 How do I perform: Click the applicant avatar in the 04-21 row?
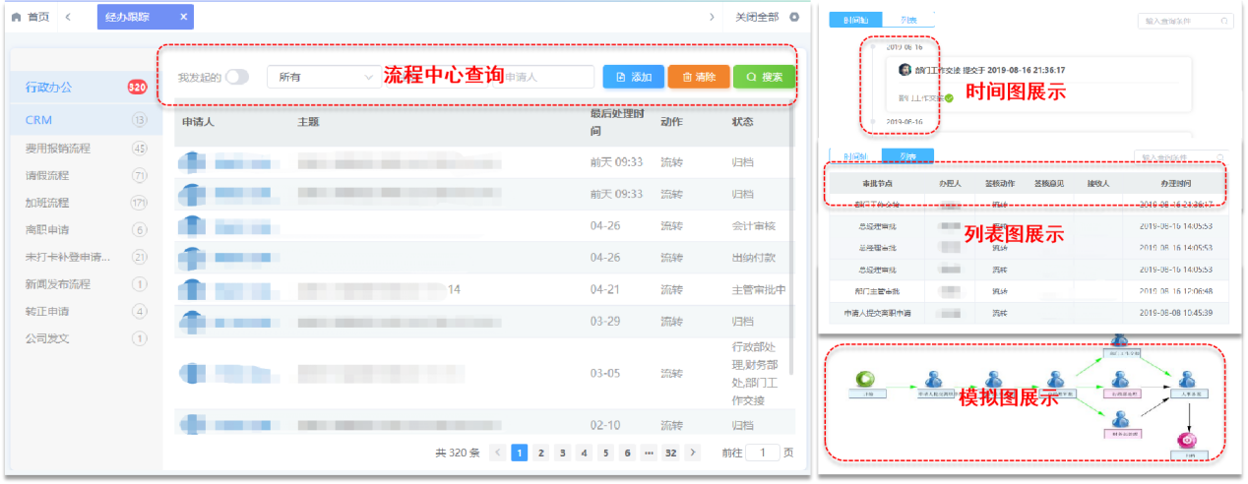click(191, 290)
